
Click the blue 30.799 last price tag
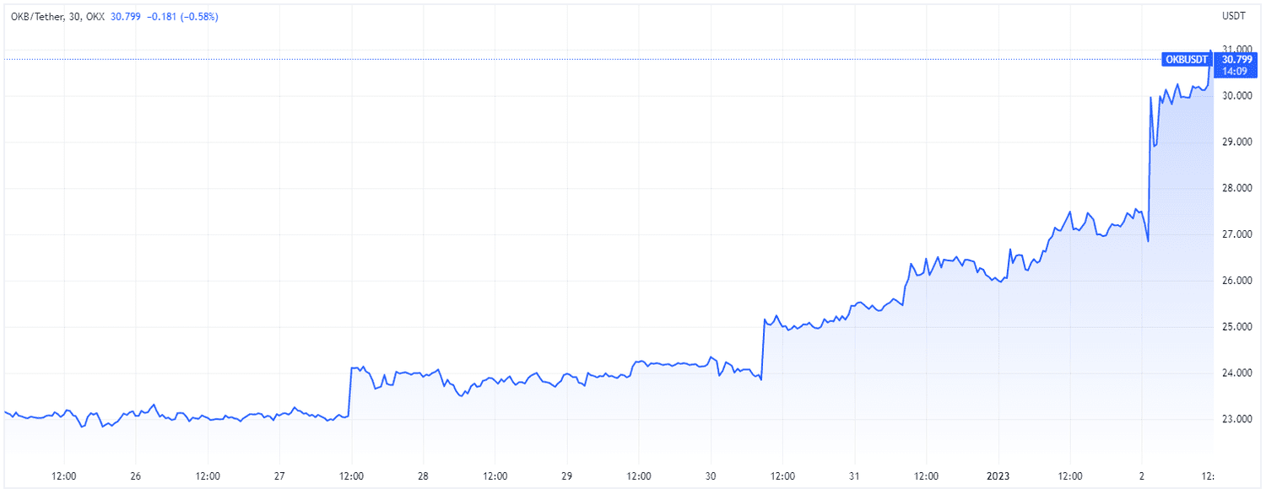pyautogui.click(x=1237, y=59)
